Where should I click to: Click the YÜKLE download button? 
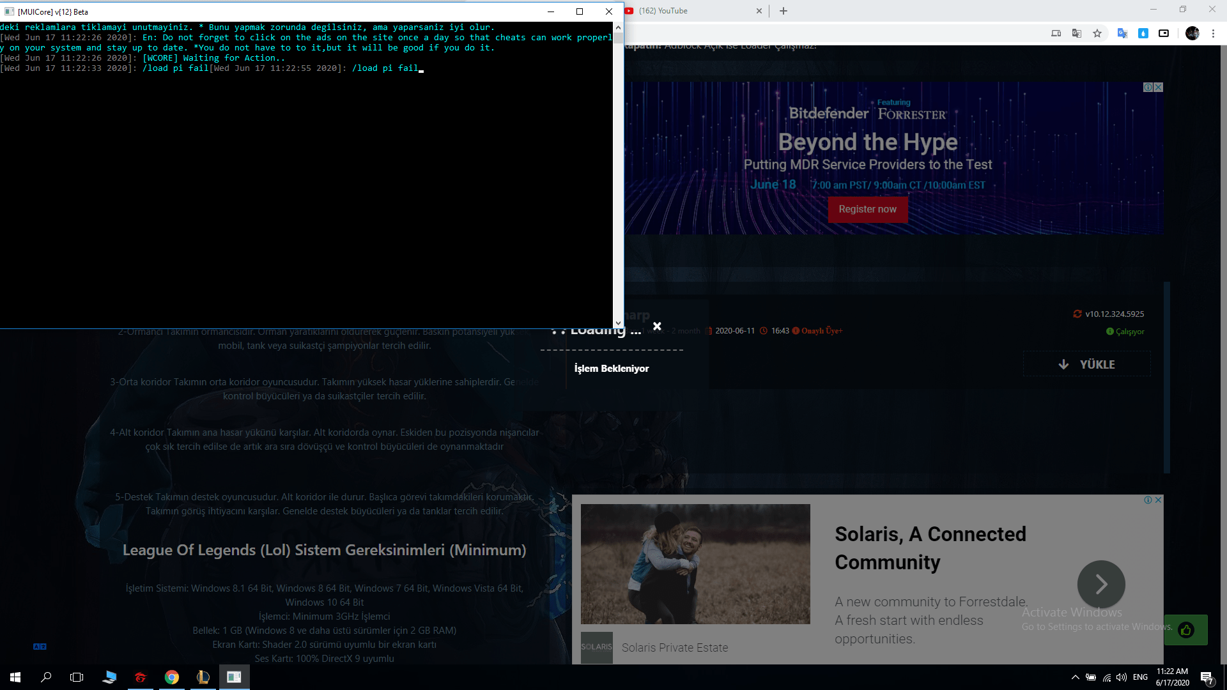point(1087,364)
